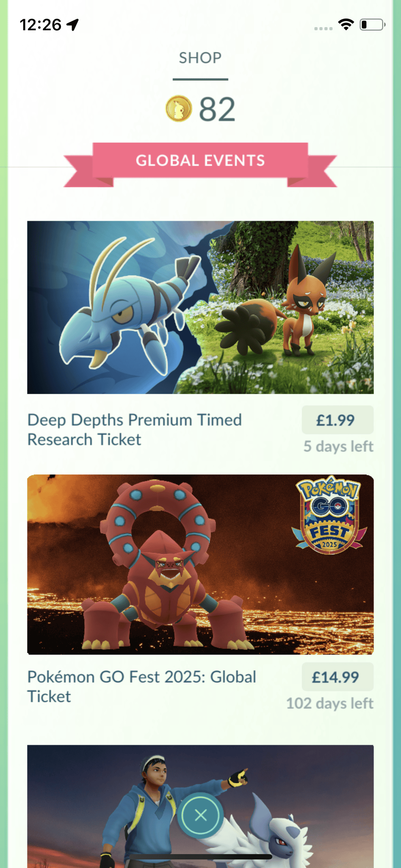Image resolution: width=401 pixels, height=868 pixels.
Task: Tap the home indicator bar
Action: 200,857
